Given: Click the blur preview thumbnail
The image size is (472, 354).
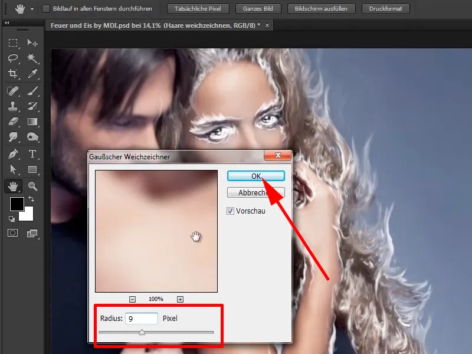Looking at the screenshot, I should [x=156, y=231].
